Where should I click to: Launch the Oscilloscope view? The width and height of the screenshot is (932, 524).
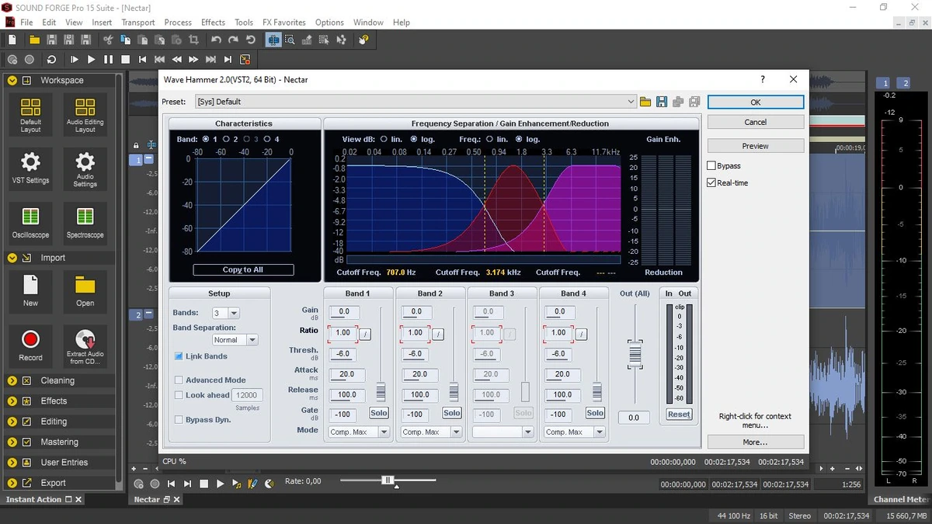pos(30,222)
